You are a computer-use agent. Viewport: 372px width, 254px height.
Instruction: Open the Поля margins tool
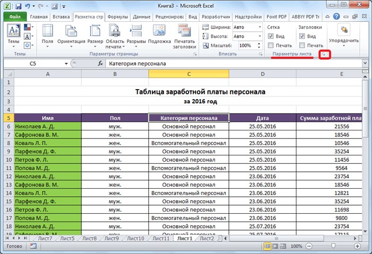coord(47,36)
